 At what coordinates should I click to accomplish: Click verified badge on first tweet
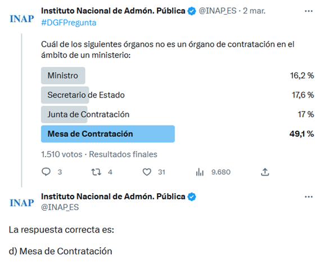192,11
